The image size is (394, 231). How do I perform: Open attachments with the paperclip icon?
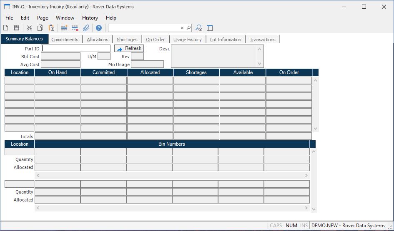pyautogui.click(x=86, y=28)
